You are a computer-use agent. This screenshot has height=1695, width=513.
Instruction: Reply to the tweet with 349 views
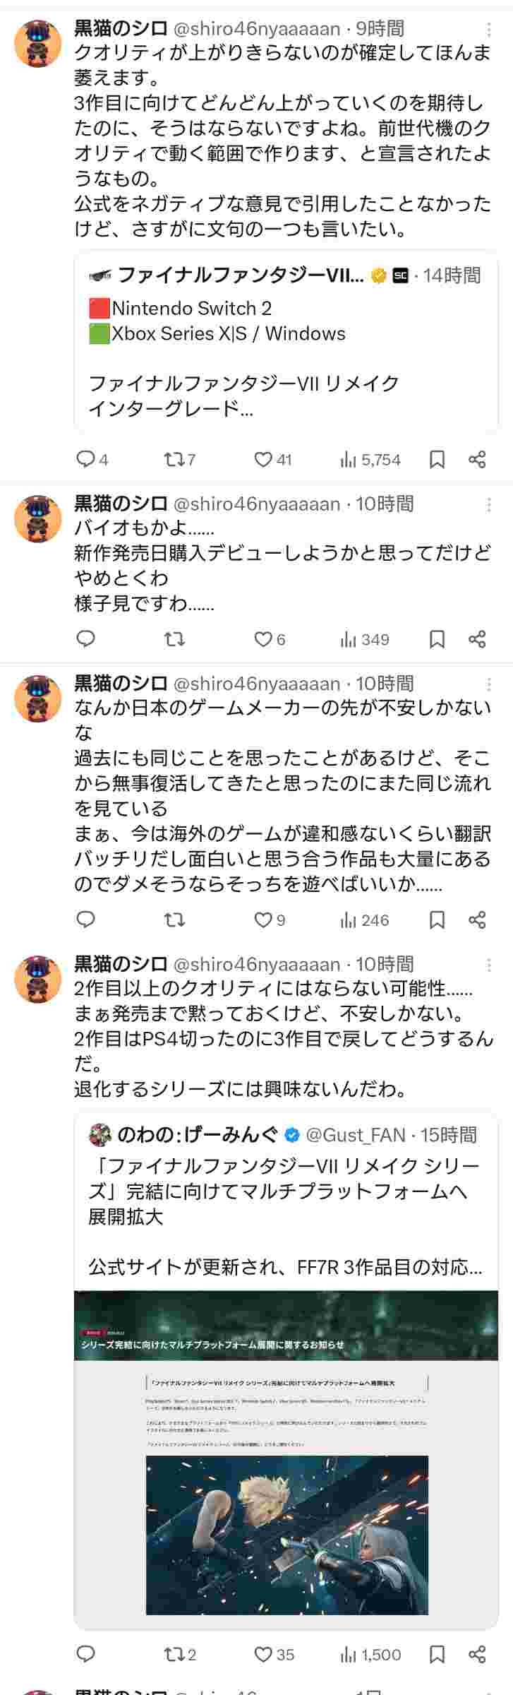pyautogui.click(x=85, y=639)
